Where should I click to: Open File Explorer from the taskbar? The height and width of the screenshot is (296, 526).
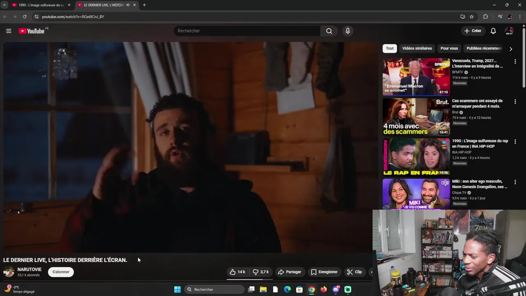tap(263, 289)
